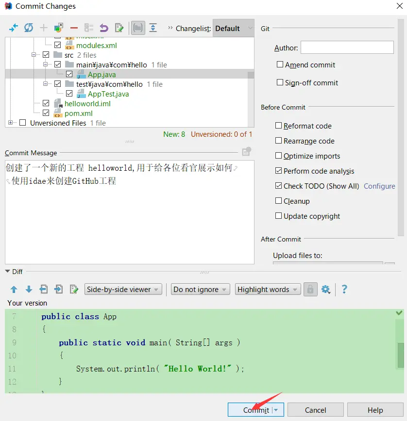This screenshot has width=407, height=421.
Task: Select the pom.xml file in the tree
Action: [x=78, y=113]
